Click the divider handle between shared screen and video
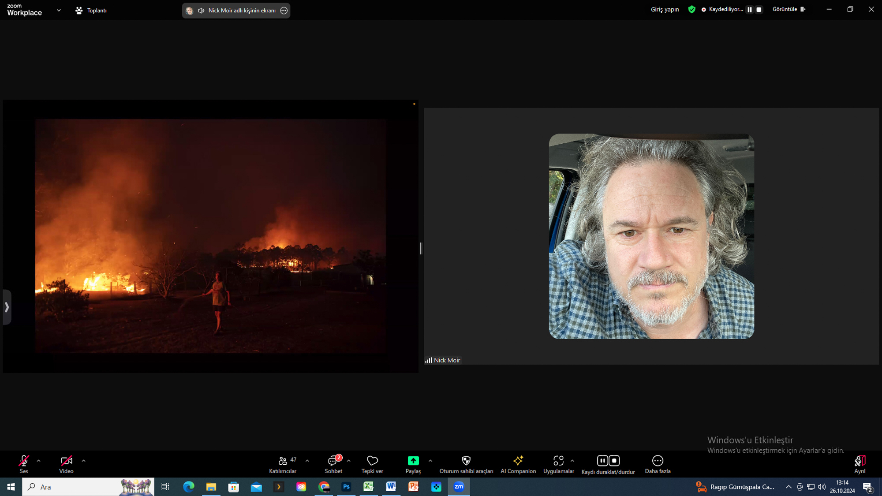Viewport: 882px width, 496px height. (x=421, y=248)
